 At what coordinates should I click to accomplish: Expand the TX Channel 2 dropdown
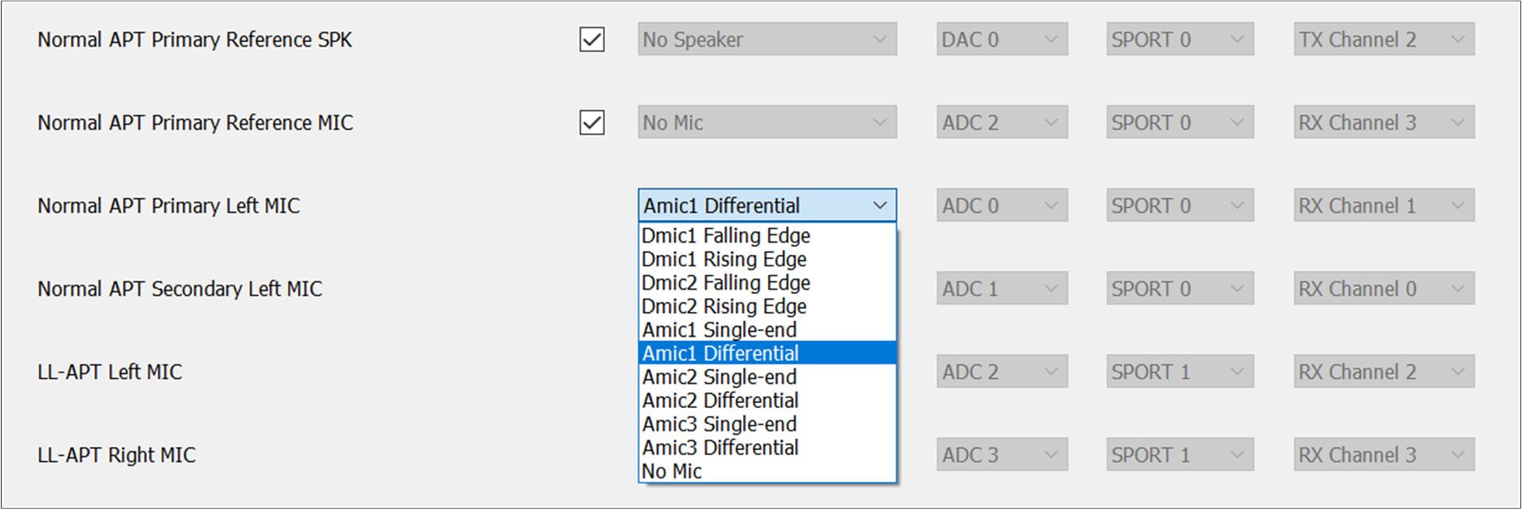click(1384, 40)
